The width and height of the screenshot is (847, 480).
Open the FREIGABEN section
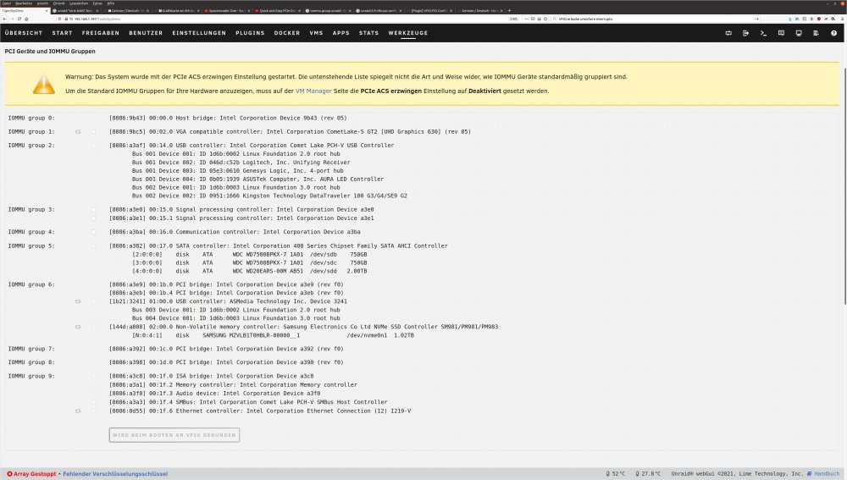(101, 33)
